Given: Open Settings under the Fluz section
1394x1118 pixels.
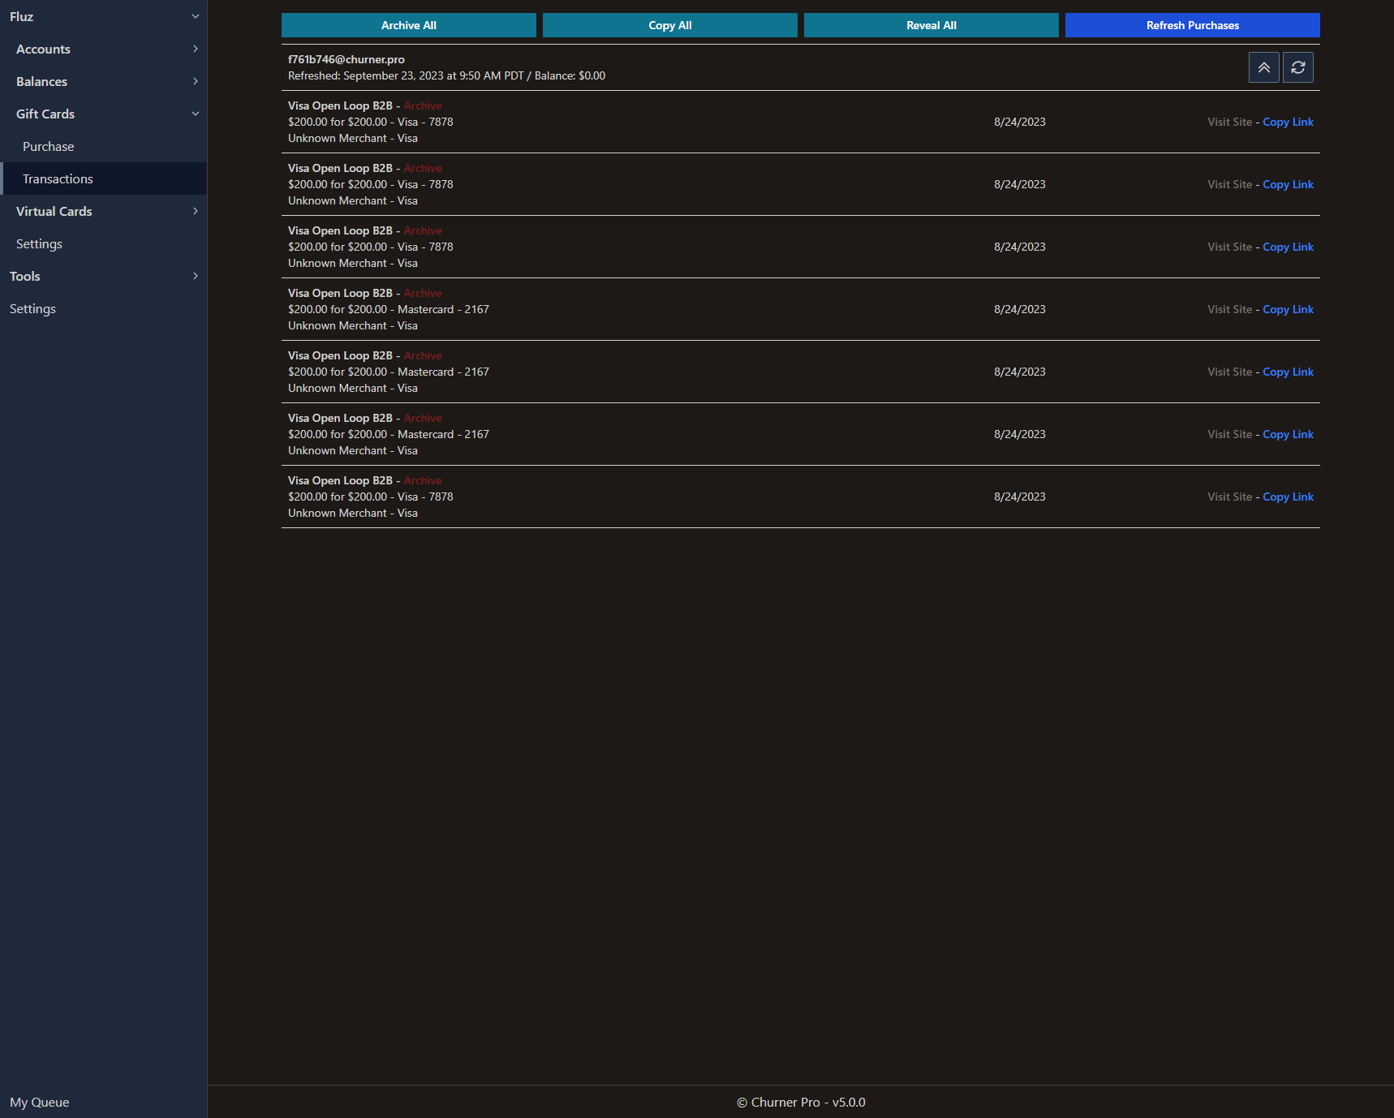Looking at the screenshot, I should [39, 243].
